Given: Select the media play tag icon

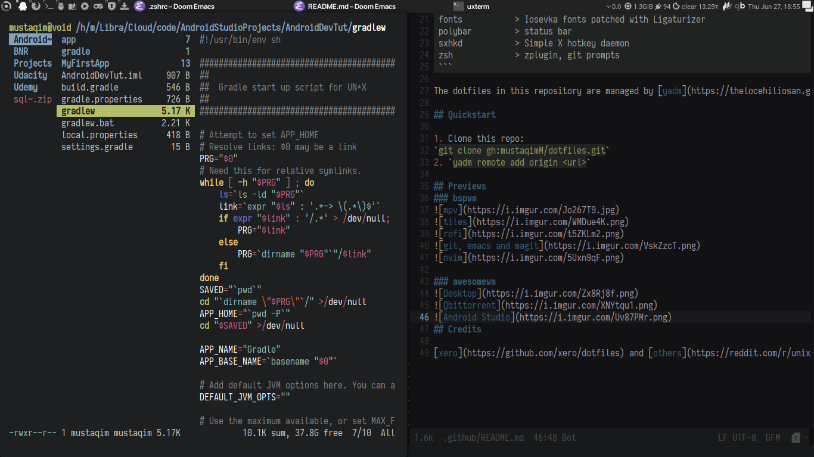Looking at the screenshot, I should 85,7.
